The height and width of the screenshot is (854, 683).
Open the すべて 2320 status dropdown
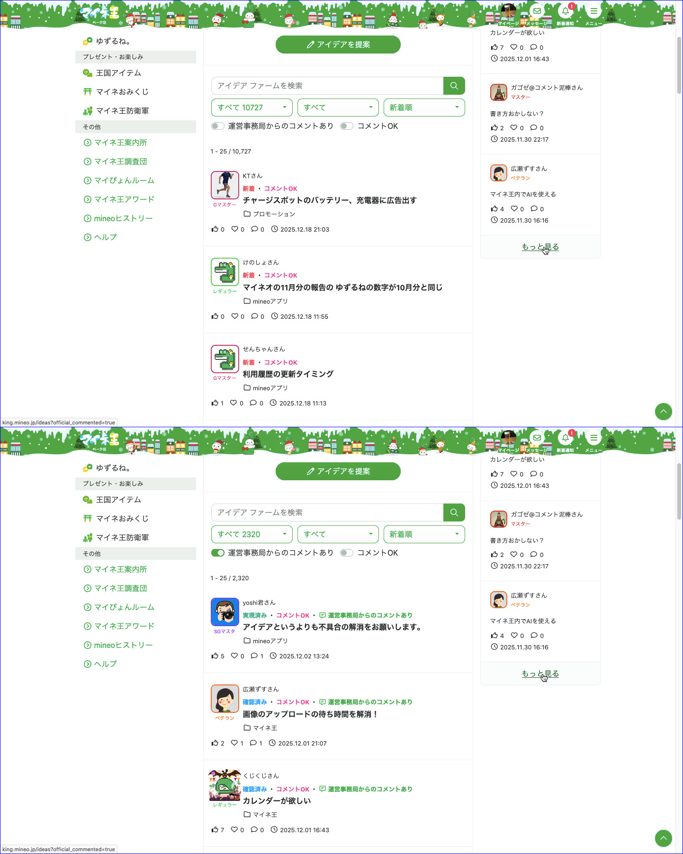[x=252, y=534]
